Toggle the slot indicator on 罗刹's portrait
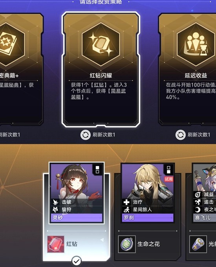216x267 pixels. coord(168,170)
